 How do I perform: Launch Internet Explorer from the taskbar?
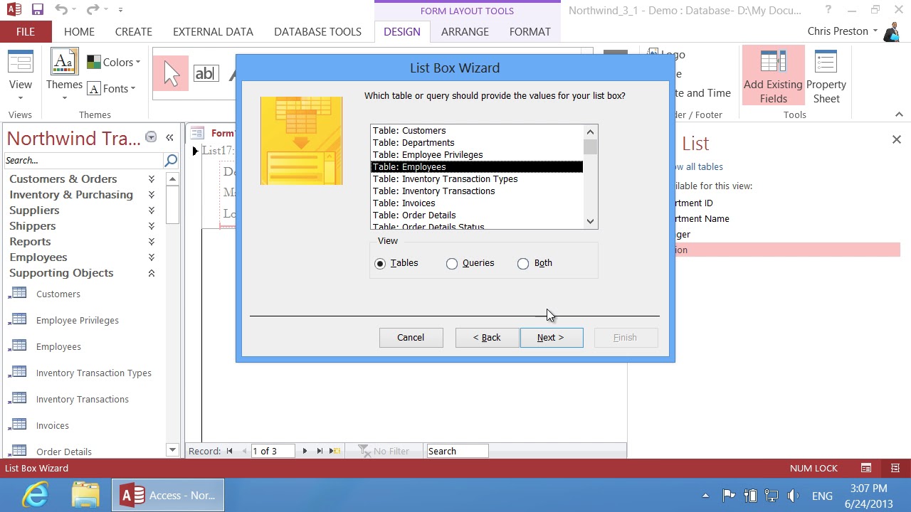click(x=35, y=495)
